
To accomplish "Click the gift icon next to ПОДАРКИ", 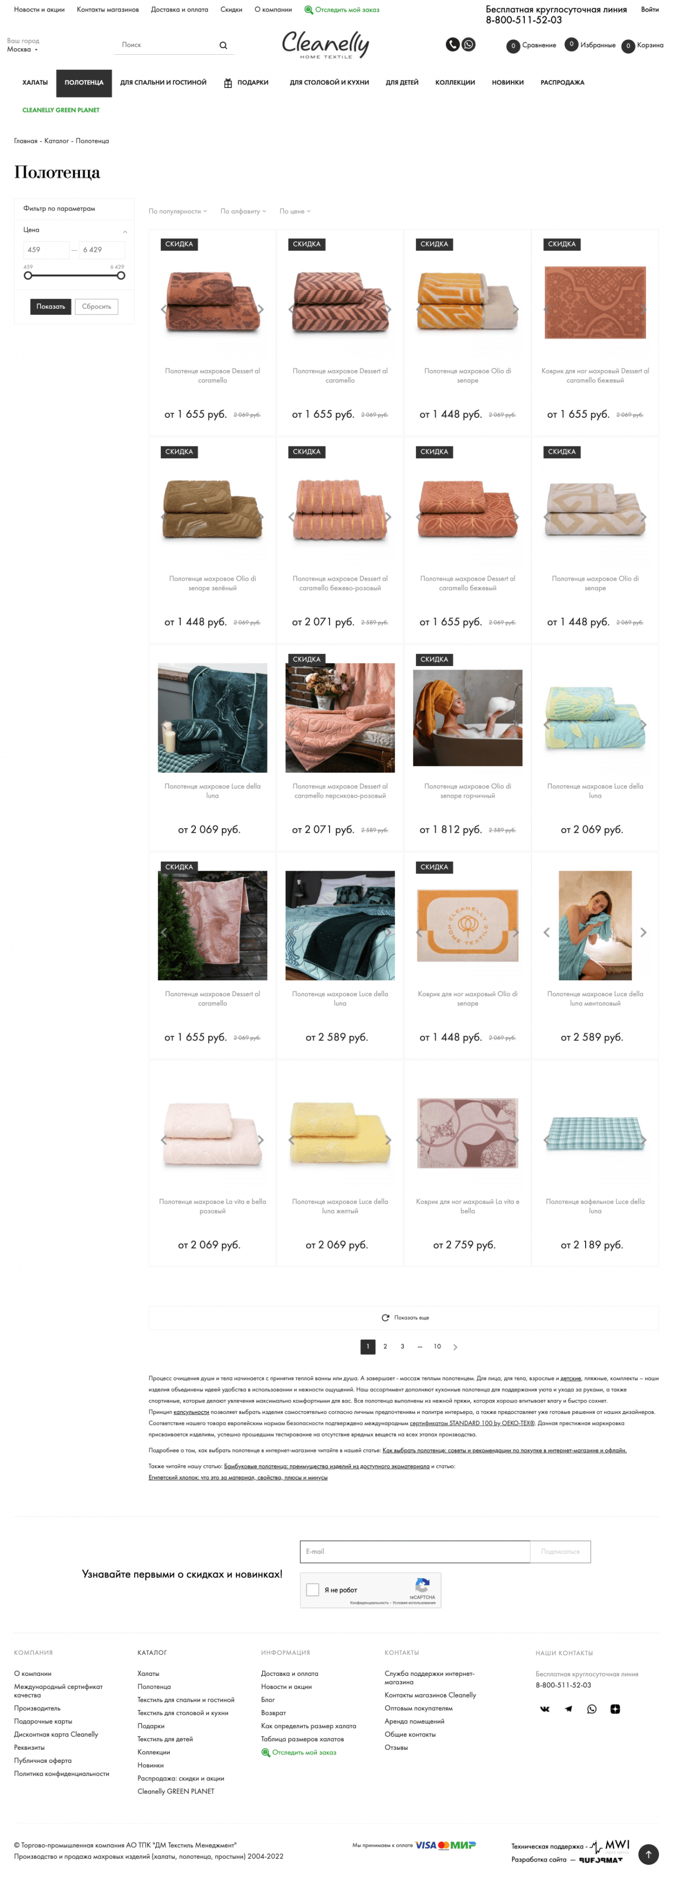I will 228,83.
